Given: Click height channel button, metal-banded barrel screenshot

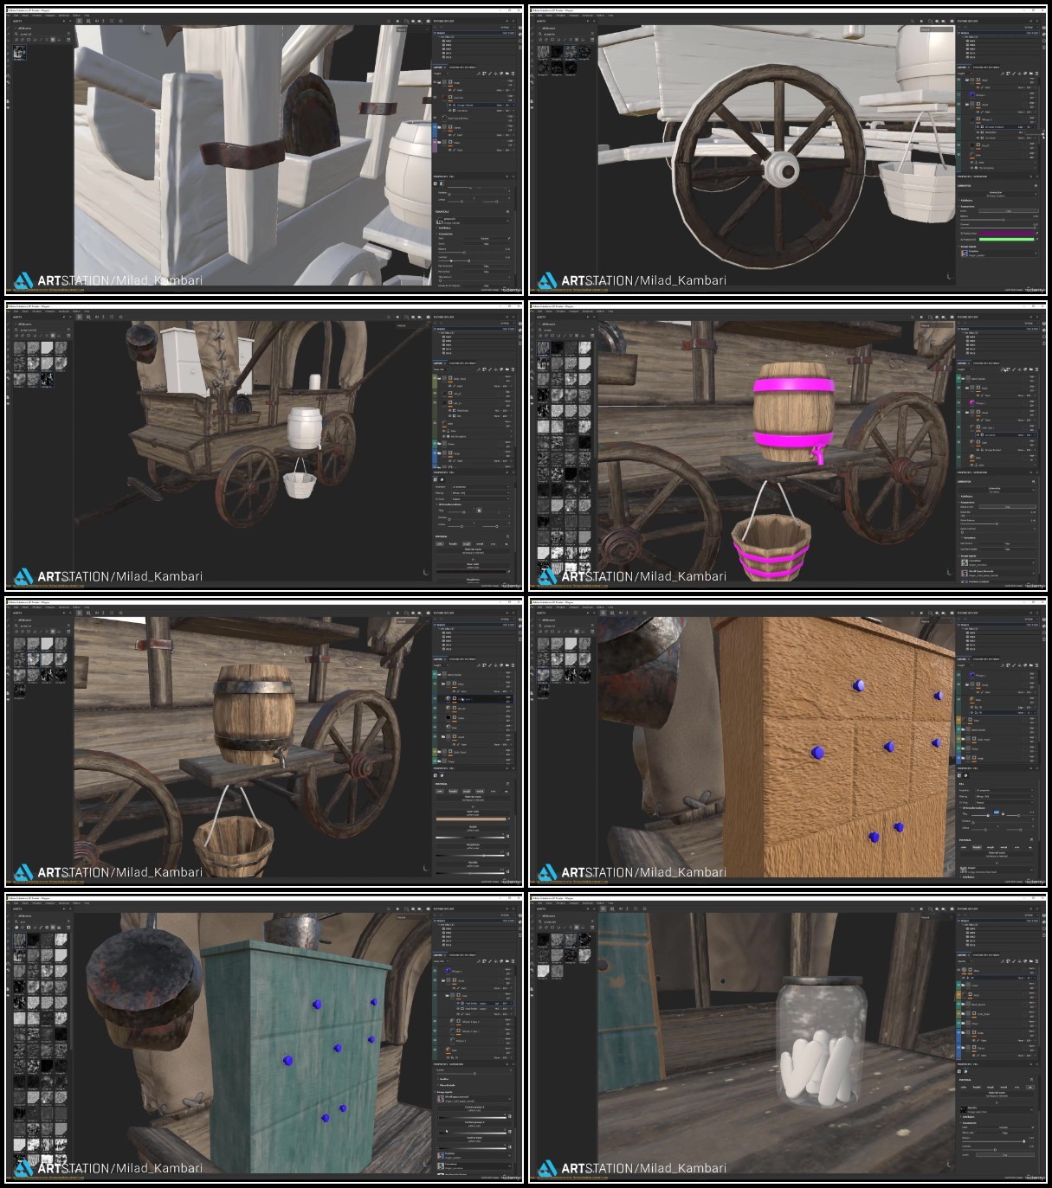Looking at the screenshot, I should [453, 791].
